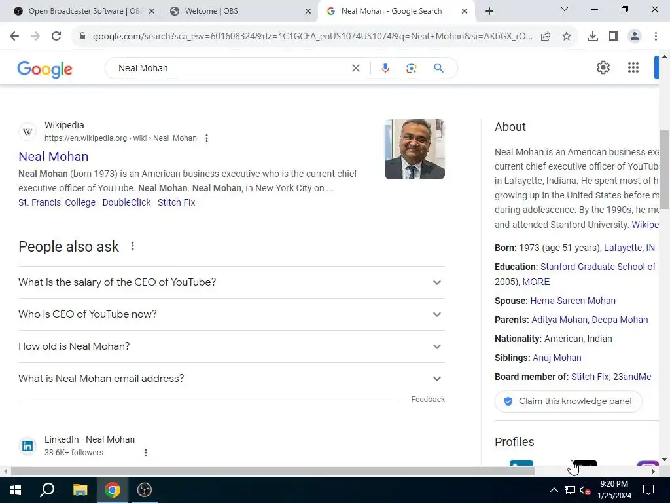
Task: Open the Chrome profile avatar
Action: tap(635, 37)
